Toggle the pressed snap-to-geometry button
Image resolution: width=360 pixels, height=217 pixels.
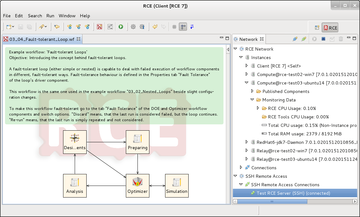click(183, 27)
